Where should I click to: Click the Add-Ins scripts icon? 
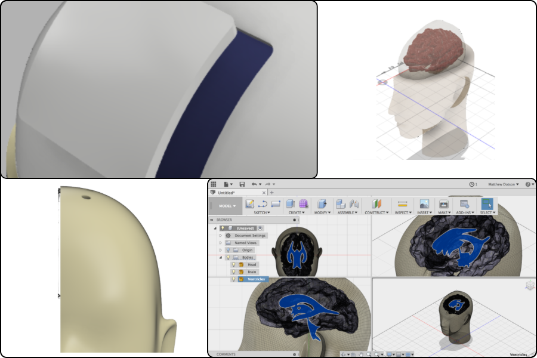point(464,204)
